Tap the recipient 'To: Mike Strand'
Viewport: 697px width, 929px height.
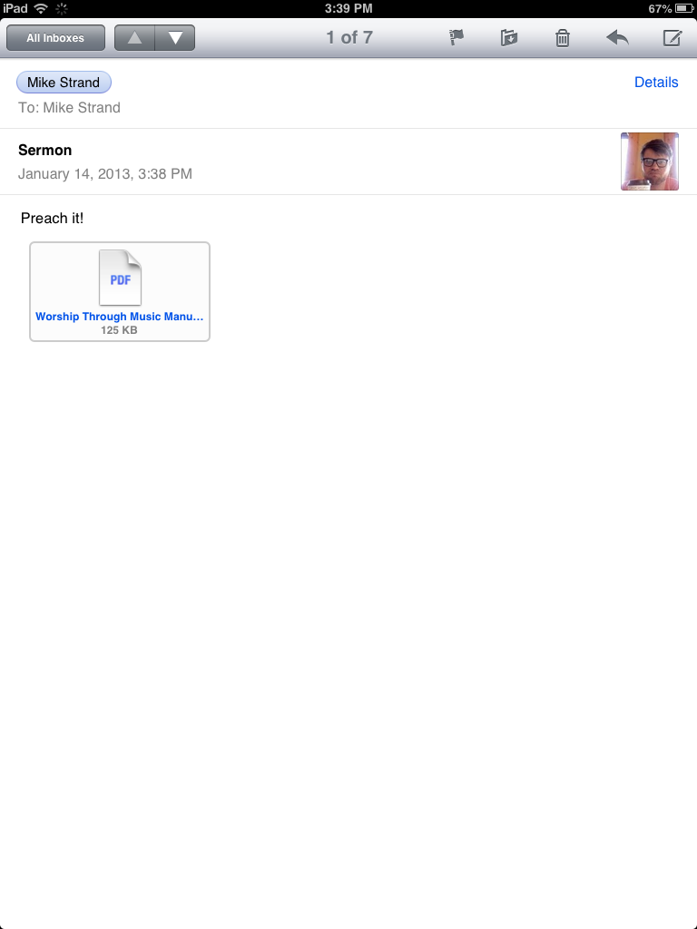coord(69,108)
